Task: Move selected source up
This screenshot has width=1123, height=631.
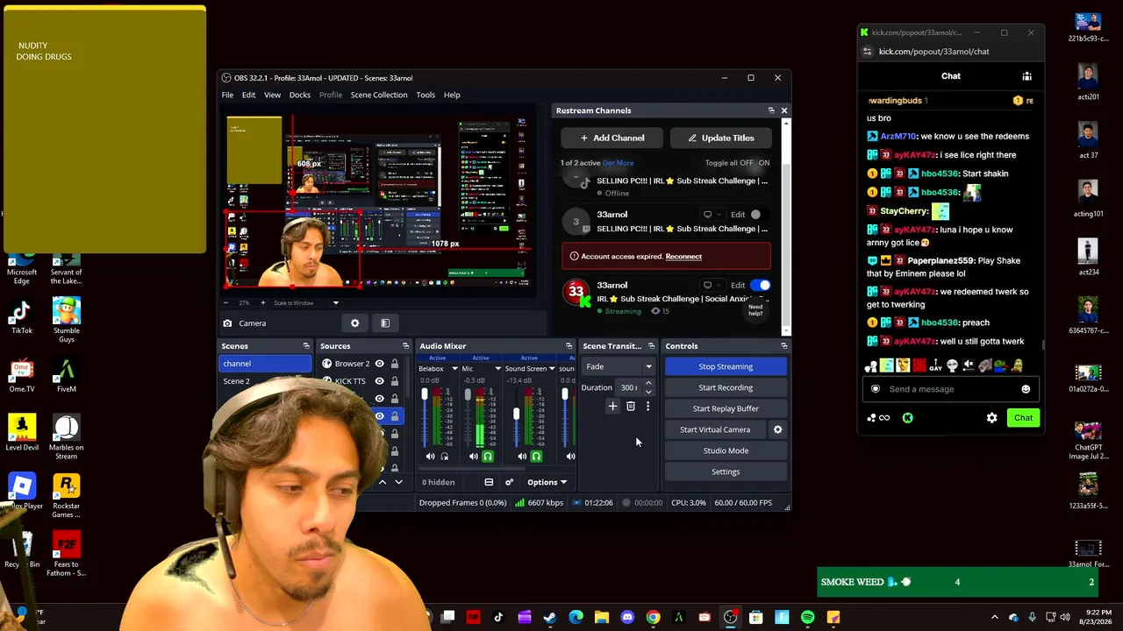Action: coord(382,482)
